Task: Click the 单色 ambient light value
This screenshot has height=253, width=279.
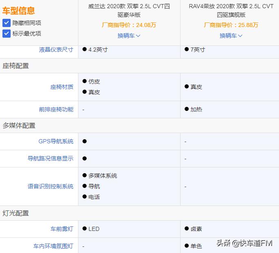Action: coord(196,246)
